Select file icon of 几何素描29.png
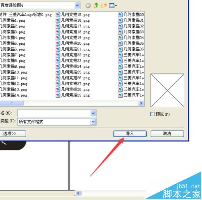 pos(58,95)
